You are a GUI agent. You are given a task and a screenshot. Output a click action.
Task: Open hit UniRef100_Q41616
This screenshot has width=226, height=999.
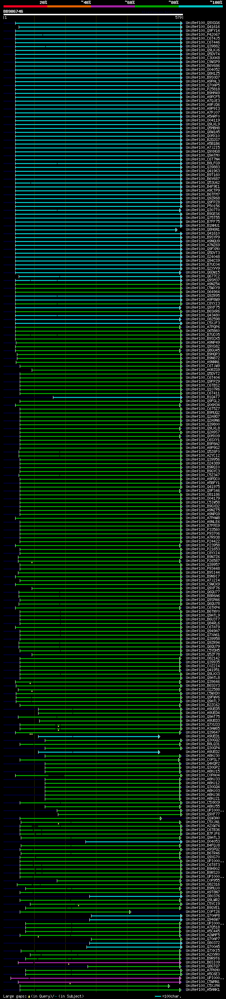pyautogui.click(x=203, y=27)
